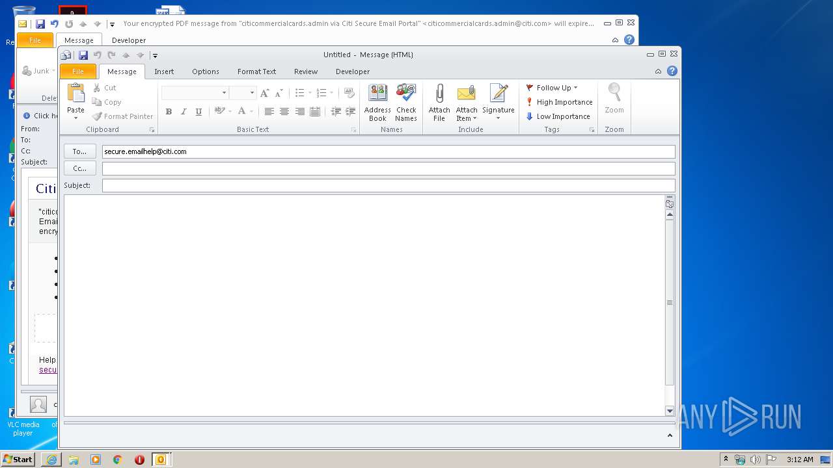Open the text highlight color dropdown arrow
This screenshot has height=468, width=833.
[x=229, y=112]
